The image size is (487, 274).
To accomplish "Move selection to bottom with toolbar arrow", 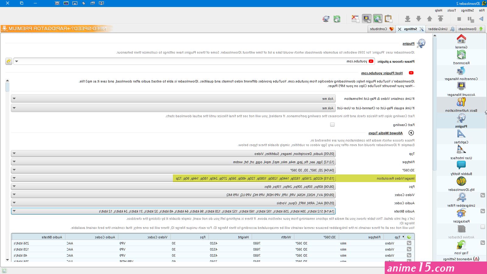I will click(x=408, y=19).
